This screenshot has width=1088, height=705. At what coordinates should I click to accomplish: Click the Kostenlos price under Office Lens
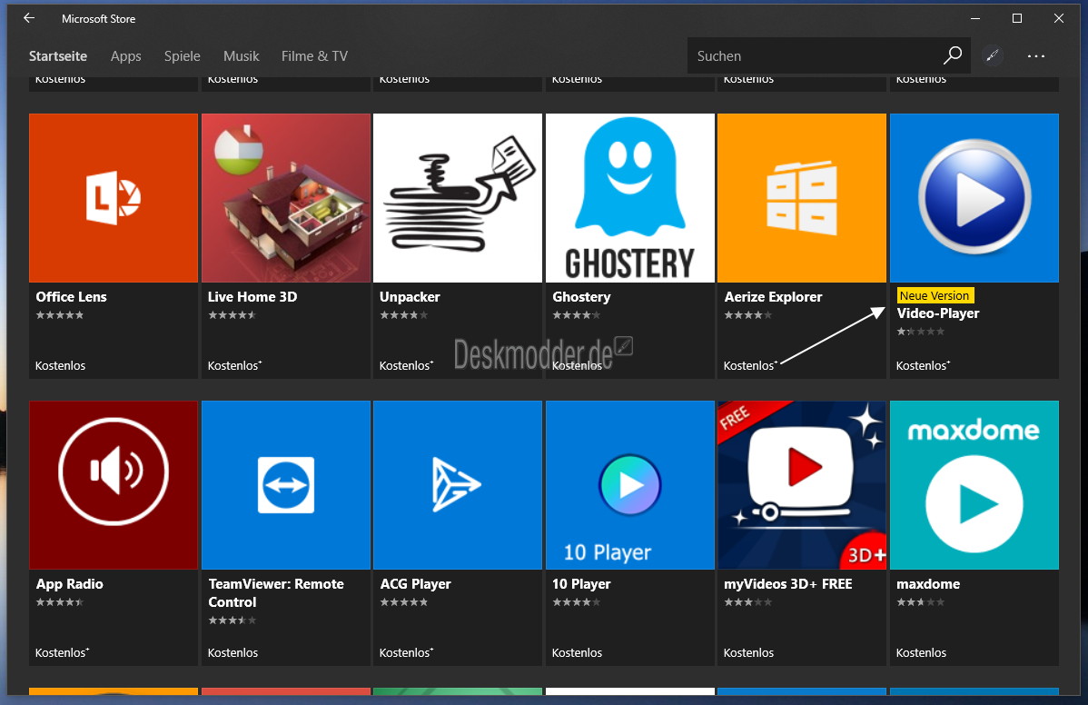point(60,366)
